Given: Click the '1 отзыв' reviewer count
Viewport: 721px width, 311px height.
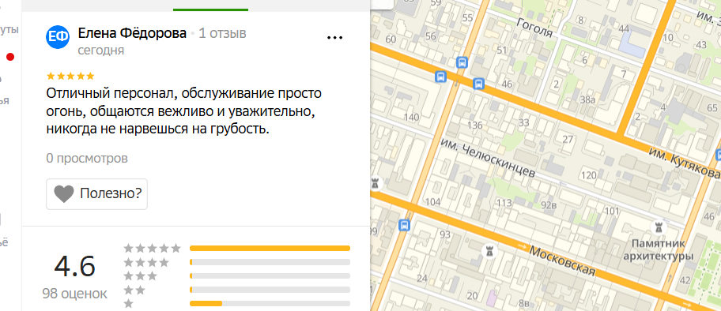Looking at the screenshot, I should [x=223, y=33].
